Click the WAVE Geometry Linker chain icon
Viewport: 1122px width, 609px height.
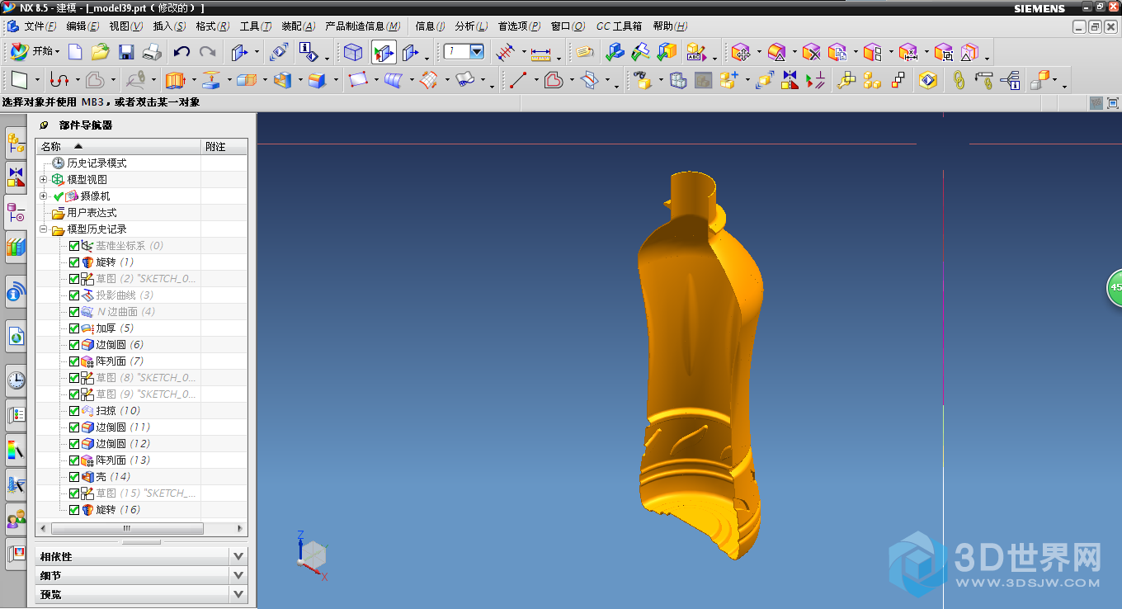click(959, 80)
